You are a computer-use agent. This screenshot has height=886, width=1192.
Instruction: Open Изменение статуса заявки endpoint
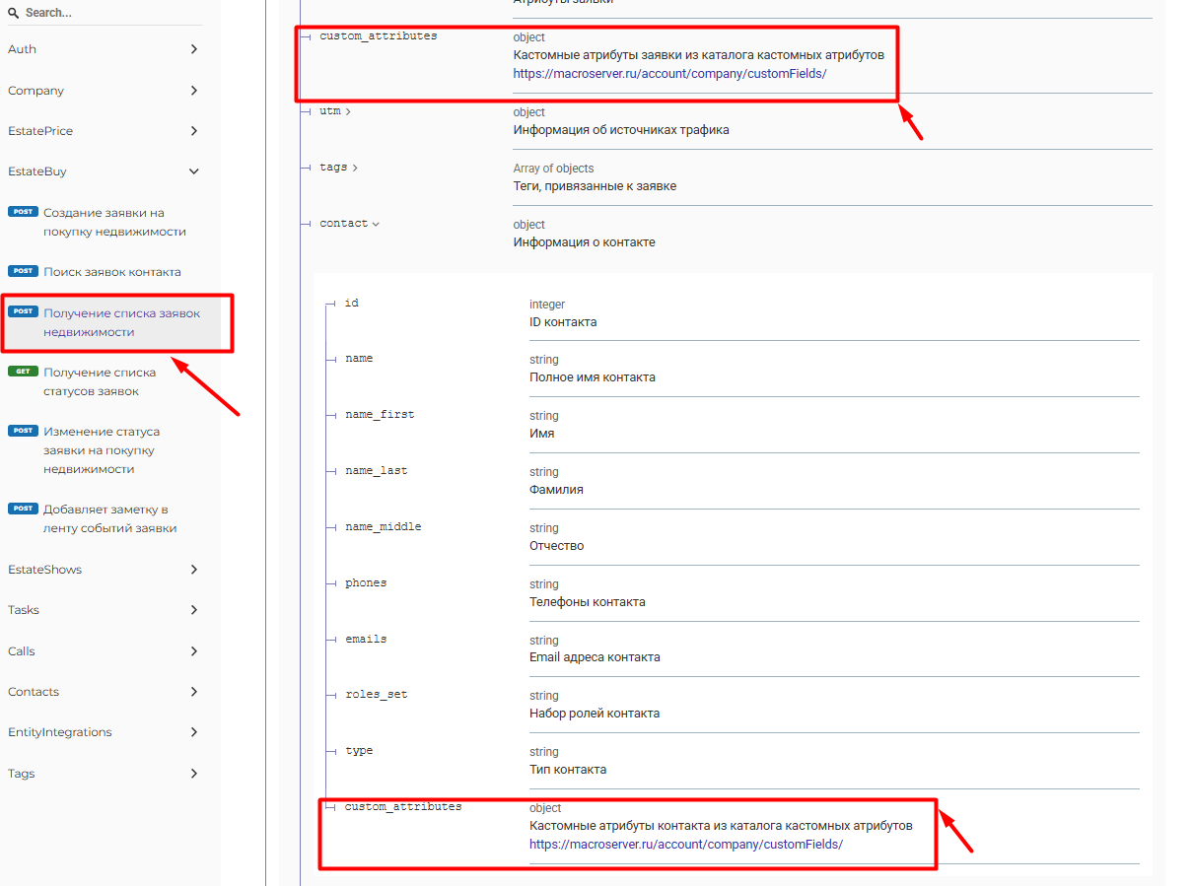pos(101,450)
